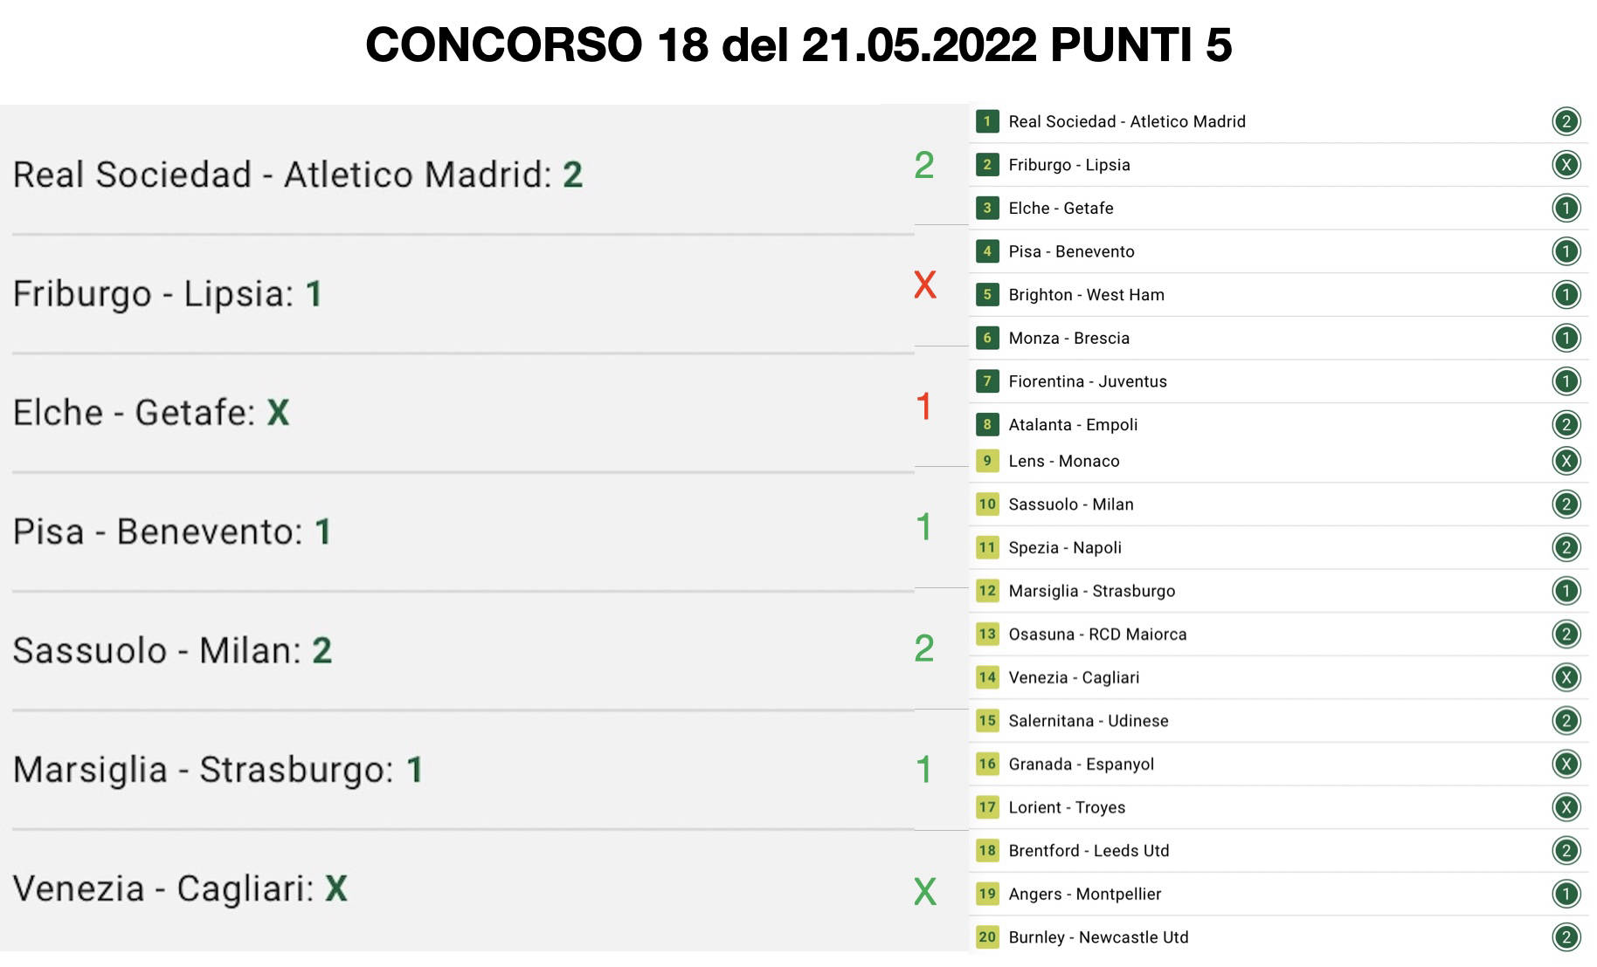The image size is (1597, 967).
Task: Click the number 1 badge for Real Sociedad
Action: coord(987,121)
